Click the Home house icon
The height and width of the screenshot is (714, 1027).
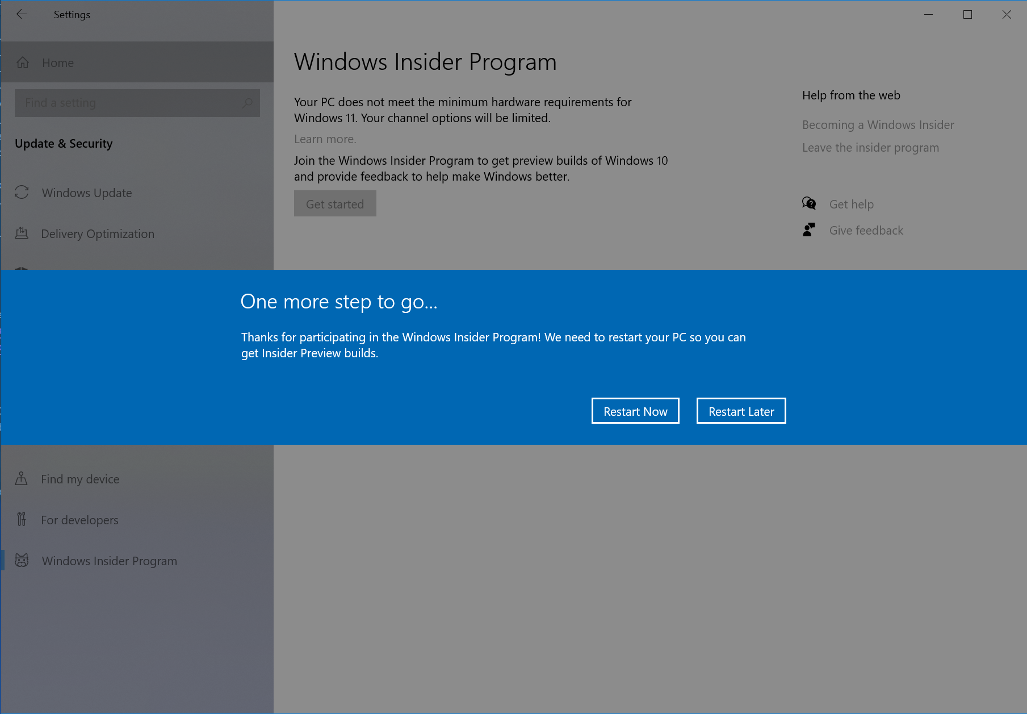23,62
